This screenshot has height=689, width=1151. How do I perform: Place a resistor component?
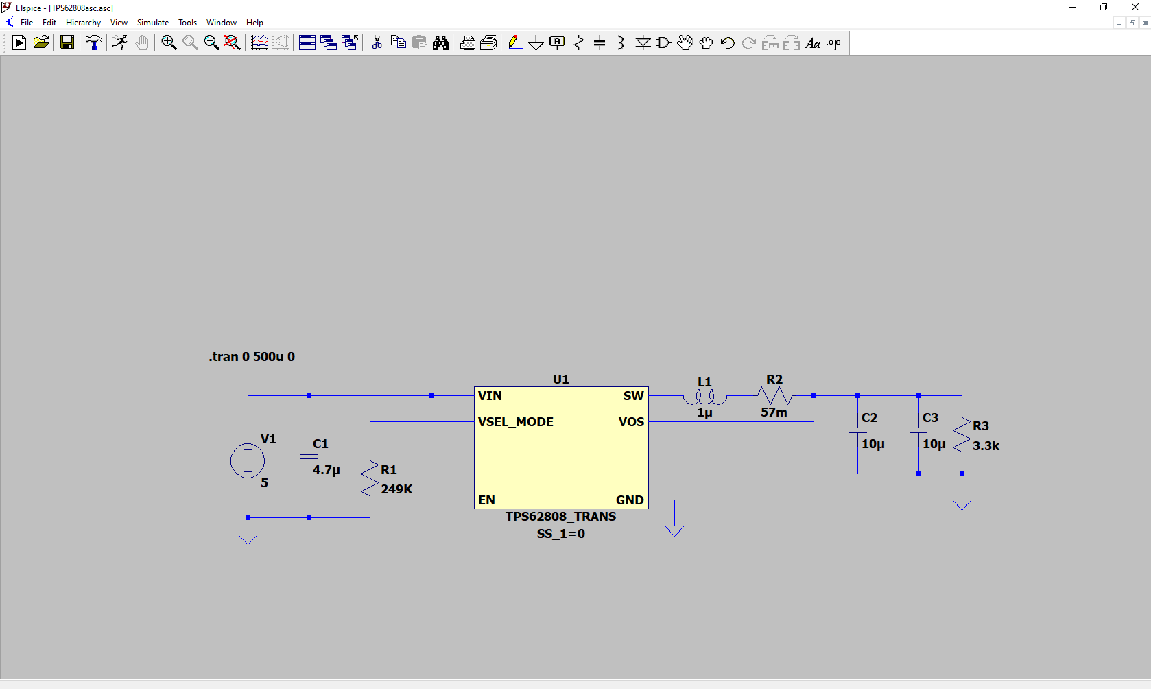click(579, 43)
